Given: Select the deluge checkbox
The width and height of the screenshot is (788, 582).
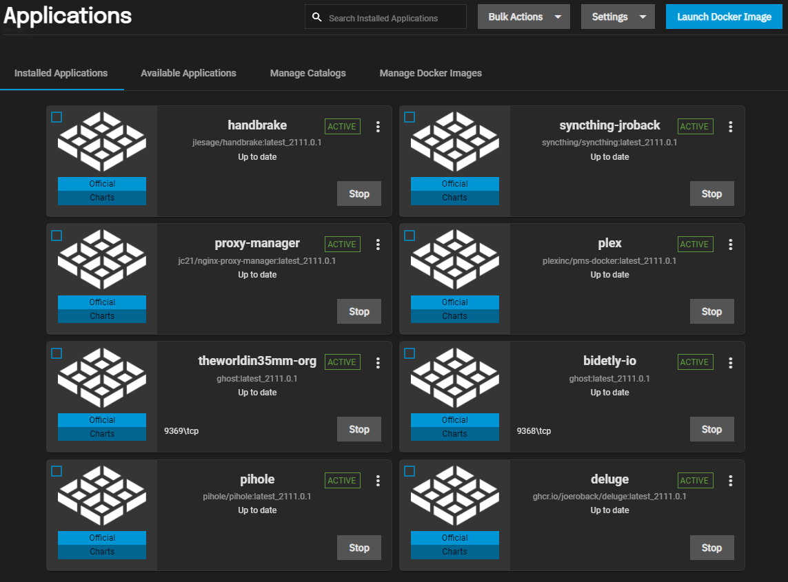Looking at the screenshot, I should point(410,471).
